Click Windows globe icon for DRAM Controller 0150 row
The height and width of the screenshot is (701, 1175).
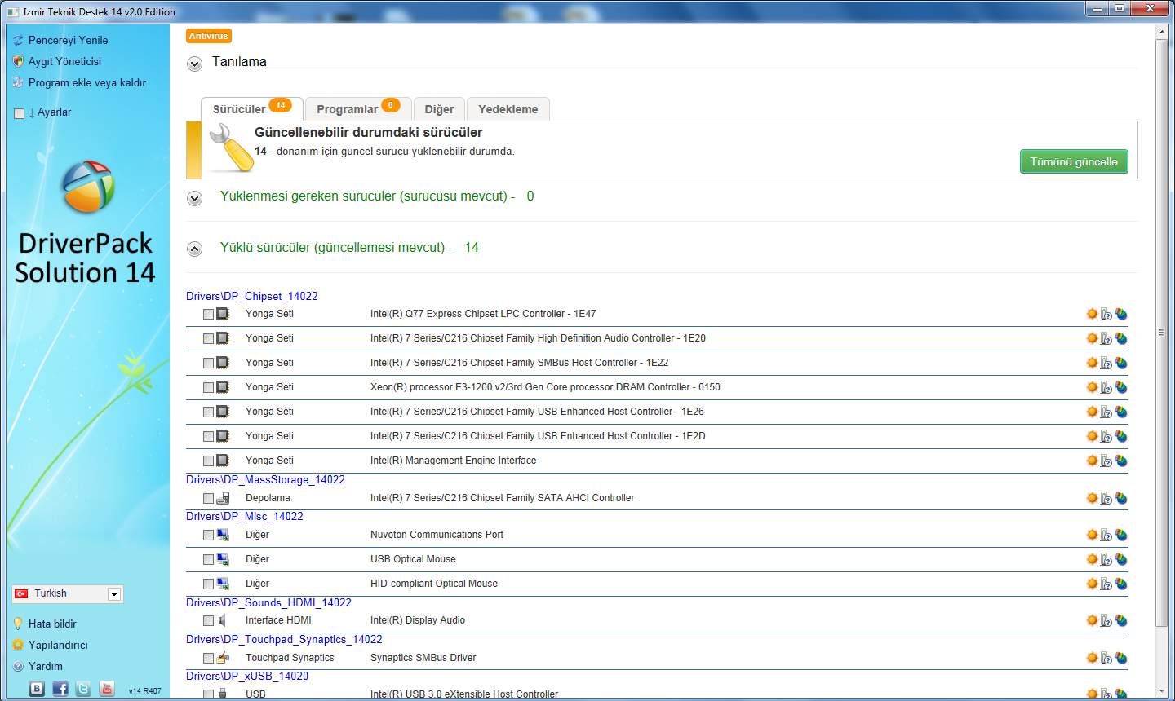tap(1121, 387)
